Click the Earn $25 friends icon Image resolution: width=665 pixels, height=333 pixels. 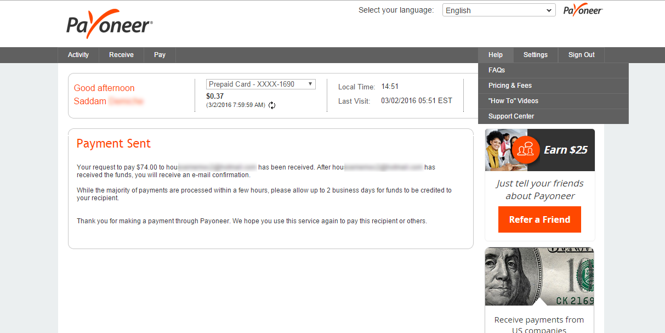(x=526, y=149)
